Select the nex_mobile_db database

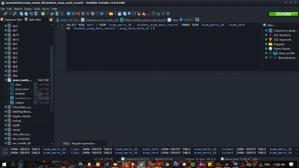click(x=21, y=143)
